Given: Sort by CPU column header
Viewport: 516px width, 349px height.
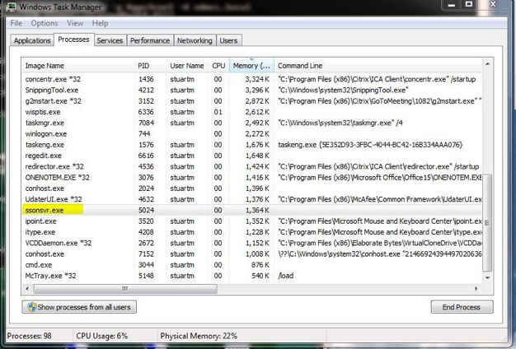Looking at the screenshot, I should point(218,66).
